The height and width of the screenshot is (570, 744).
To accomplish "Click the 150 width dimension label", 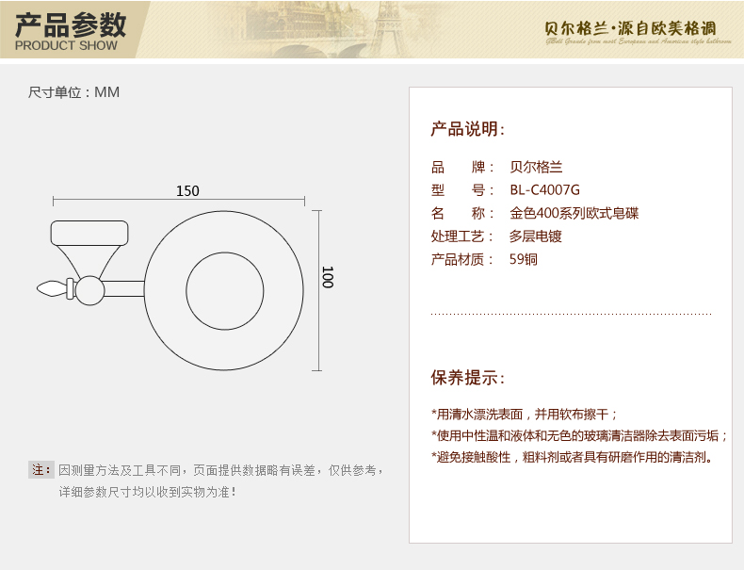I will pos(187,190).
